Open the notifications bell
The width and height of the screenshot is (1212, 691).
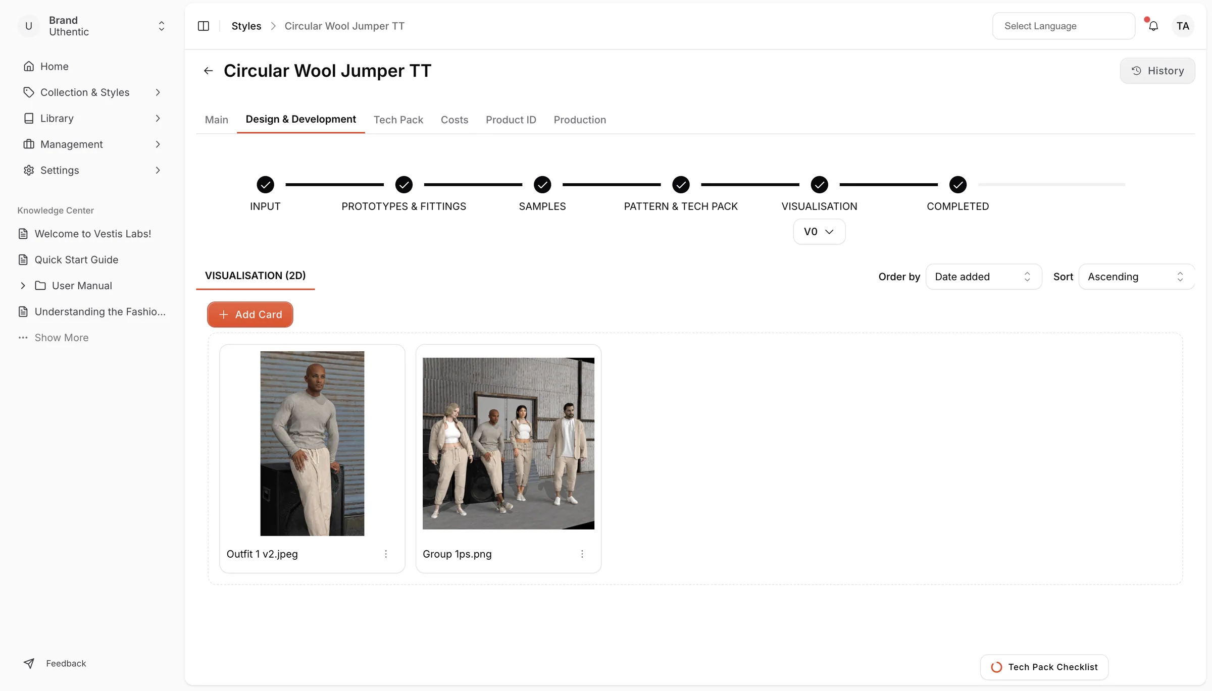point(1153,26)
